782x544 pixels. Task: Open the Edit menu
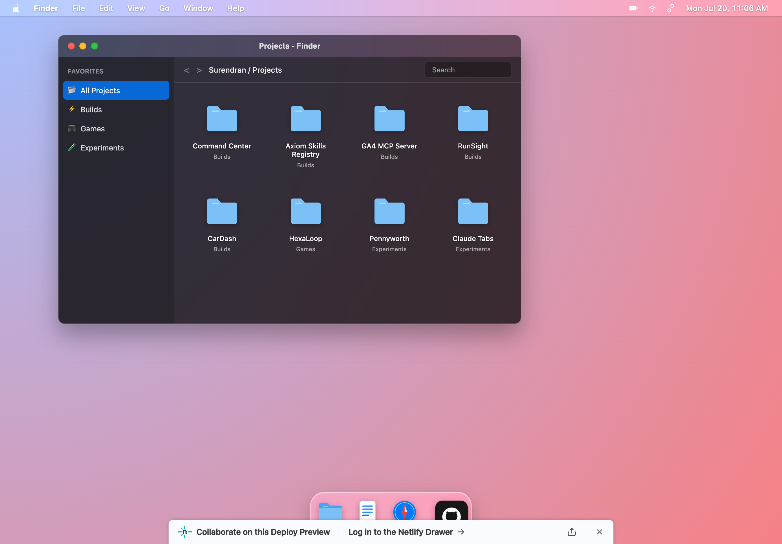(x=106, y=8)
